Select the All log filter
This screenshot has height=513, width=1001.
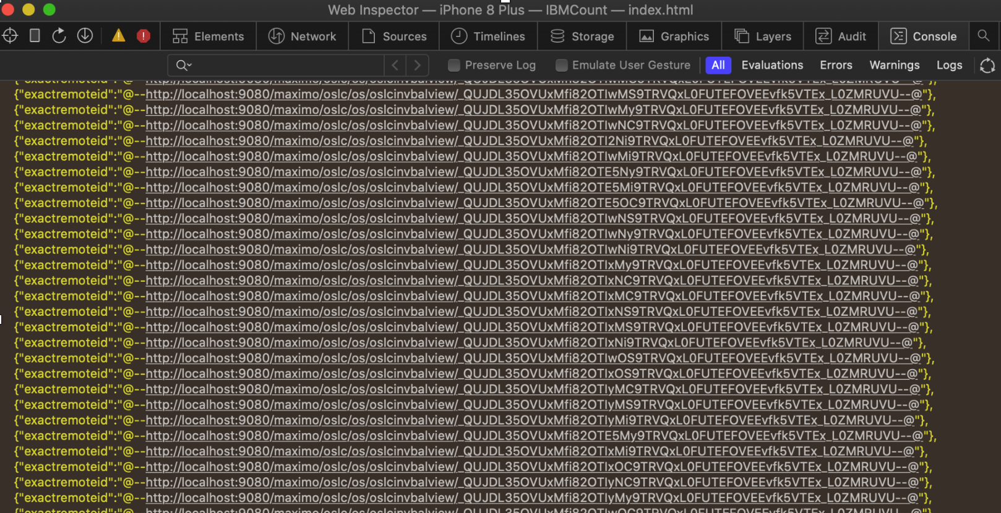(718, 65)
